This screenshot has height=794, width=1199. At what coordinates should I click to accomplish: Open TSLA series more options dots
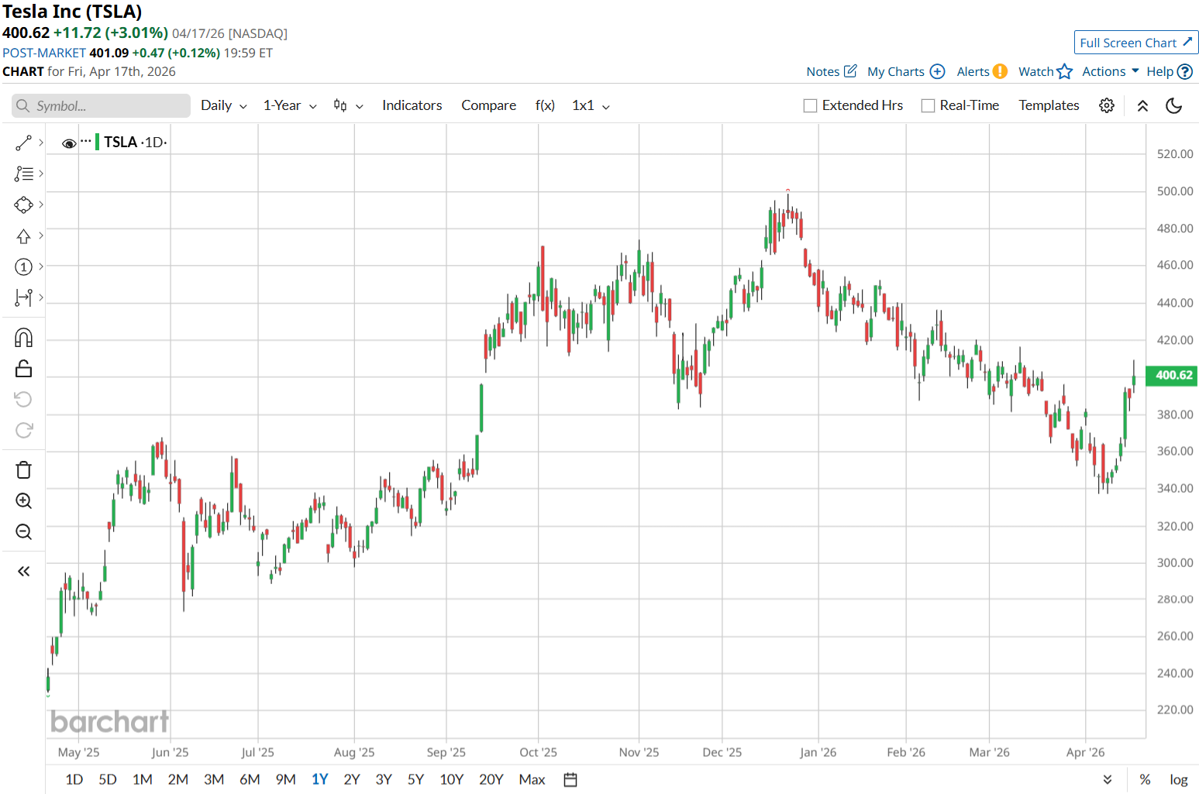pyautogui.click(x=86, y=141)
